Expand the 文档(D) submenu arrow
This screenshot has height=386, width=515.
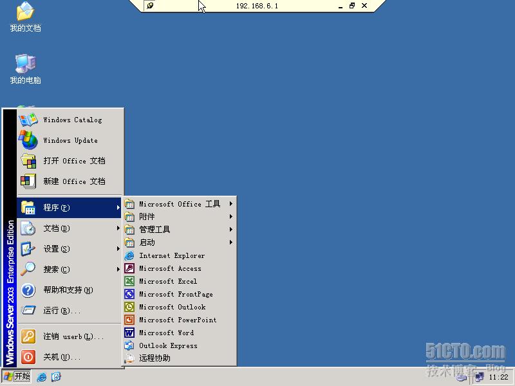[118, 228]
